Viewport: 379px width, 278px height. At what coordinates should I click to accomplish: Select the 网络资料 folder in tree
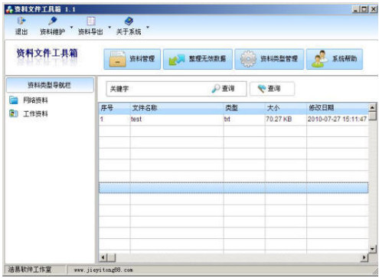click(x=35, y=100)
